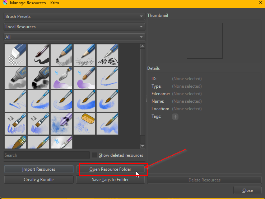Select the large flat brush preset in last row
Image resolution: width=265 pixels, height=199 pixels.
click(x=15, y=142)
